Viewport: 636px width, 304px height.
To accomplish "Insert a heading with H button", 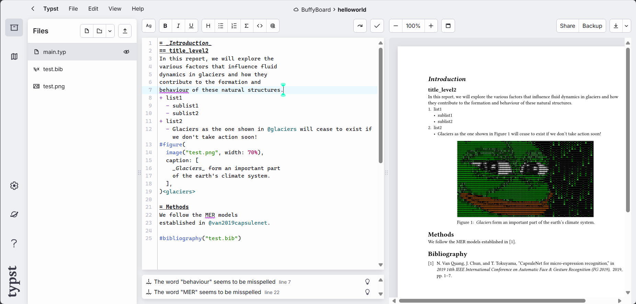I will (208, 26).
